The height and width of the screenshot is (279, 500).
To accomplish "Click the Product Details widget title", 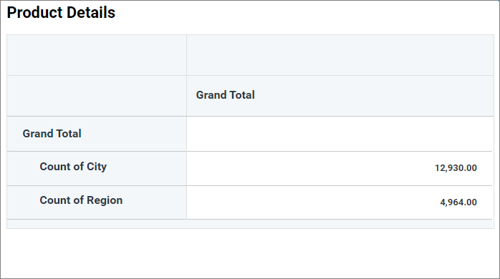I will coord(61,13).
